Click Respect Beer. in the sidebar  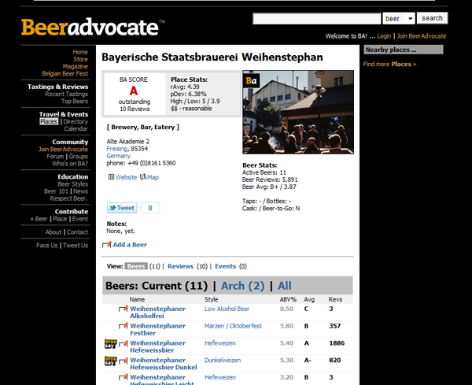tap(68, 198)
